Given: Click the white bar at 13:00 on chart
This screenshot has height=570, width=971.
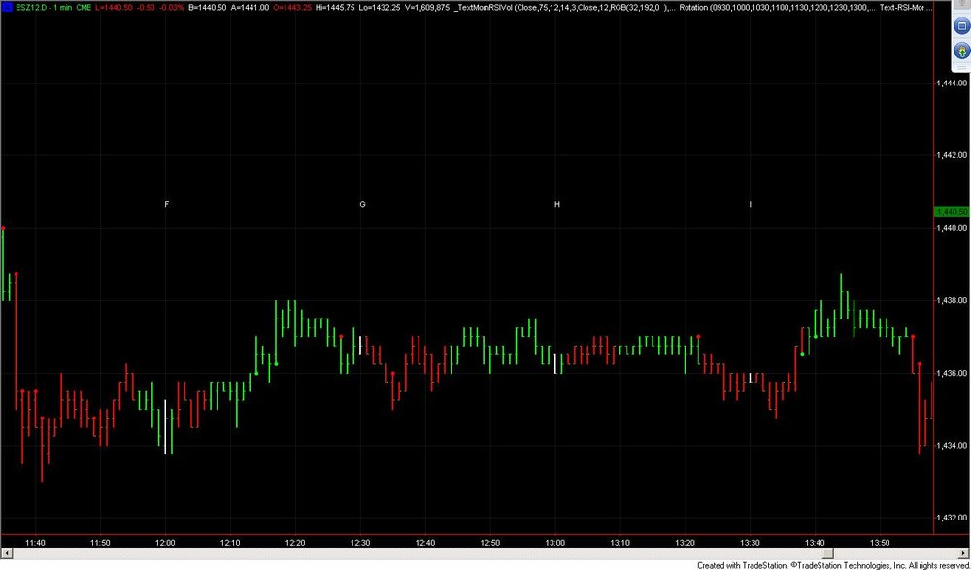Looking at the screenshot, I should [x=554, y=364].
